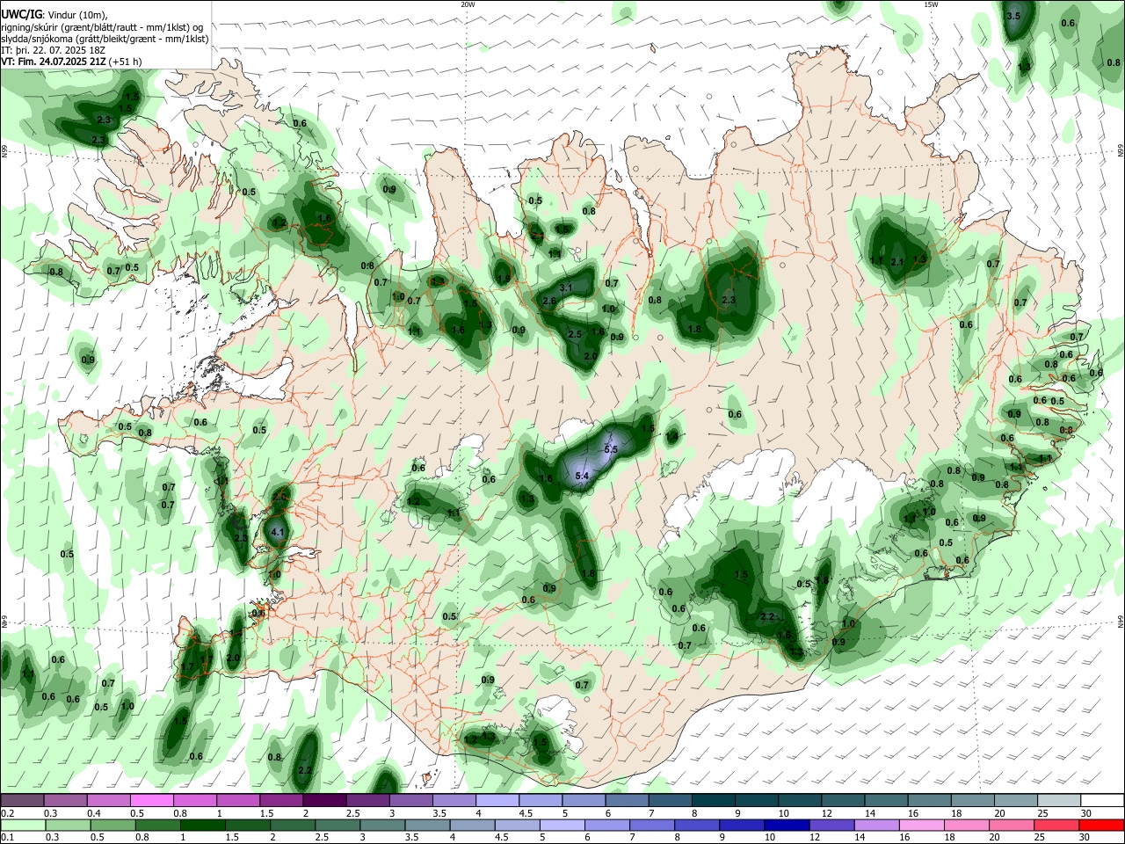Screen dimensions: 1125x844
Task: Click the 0.4 label on the snow scale
Action: pos(93,812)
